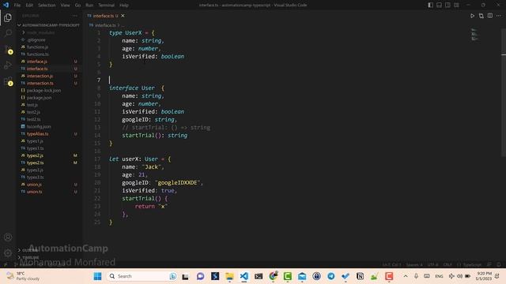This screenshot has width=506, height=284.
Task: Collapse the AUTOMATIONCAMP-TYPESCRIPT folder section
Action: tap(48, 25)
